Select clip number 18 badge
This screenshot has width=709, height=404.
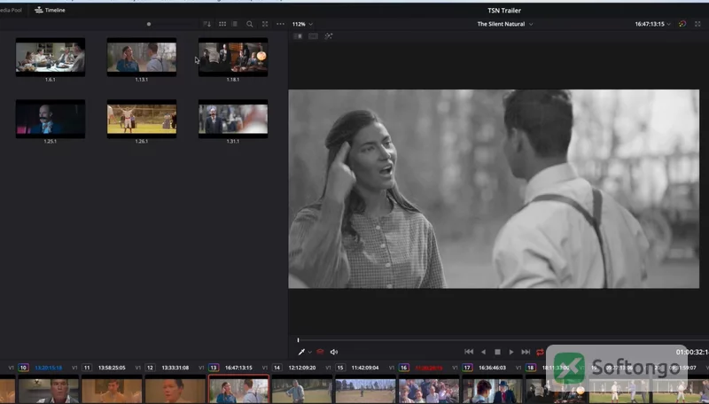pyautogui.click(x=530, y=368)
